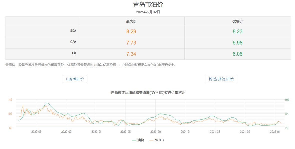Screen dimensions: 295x149
Task: Toggle the 油价 series in chart legend
Action: click(138, 140)
